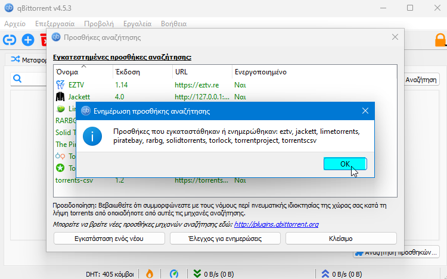
Task: Click the add torrent link toolbar icon
Action: [10, 40]
